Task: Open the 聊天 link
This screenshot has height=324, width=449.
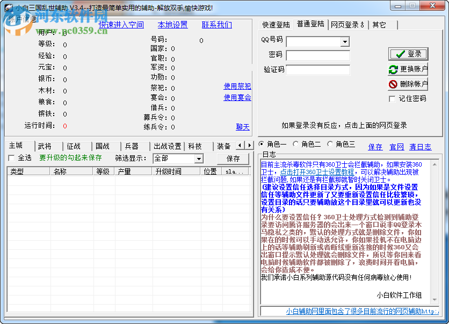Action: click(243, 127)
